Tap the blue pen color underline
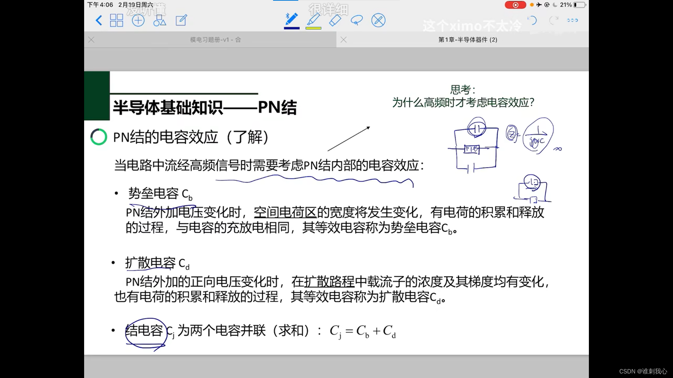 291,28
